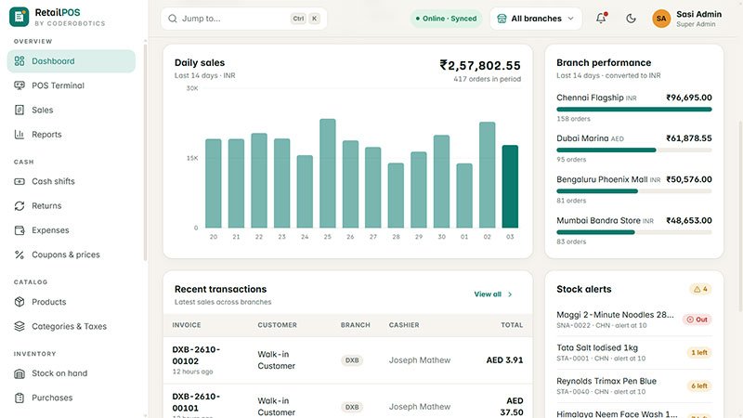Toggle dark mode moon icon

pos(631,19)
